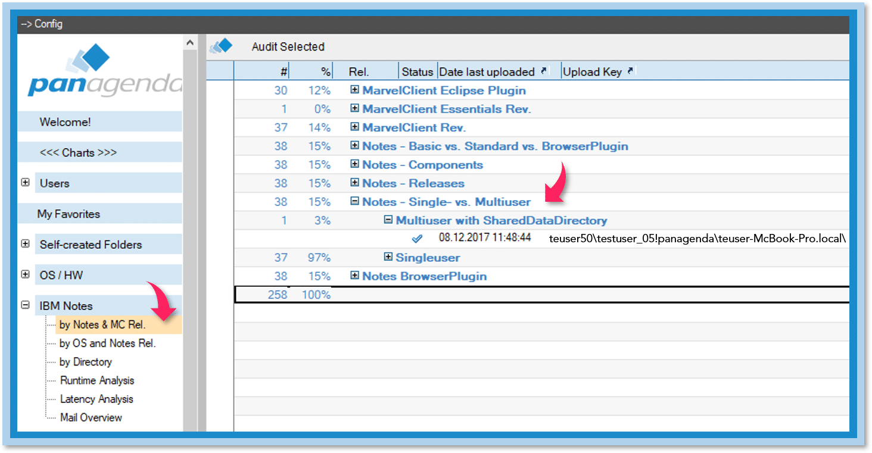The width and height of the screenshot is (872, 453).
Task: Expand the Self-created Folders section
Action: [25, 244]
